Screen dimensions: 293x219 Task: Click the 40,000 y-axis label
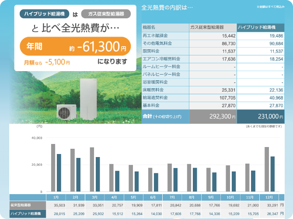coord(37,138)
